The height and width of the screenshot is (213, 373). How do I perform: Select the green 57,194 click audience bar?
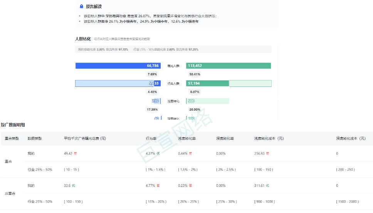(207, 83)
